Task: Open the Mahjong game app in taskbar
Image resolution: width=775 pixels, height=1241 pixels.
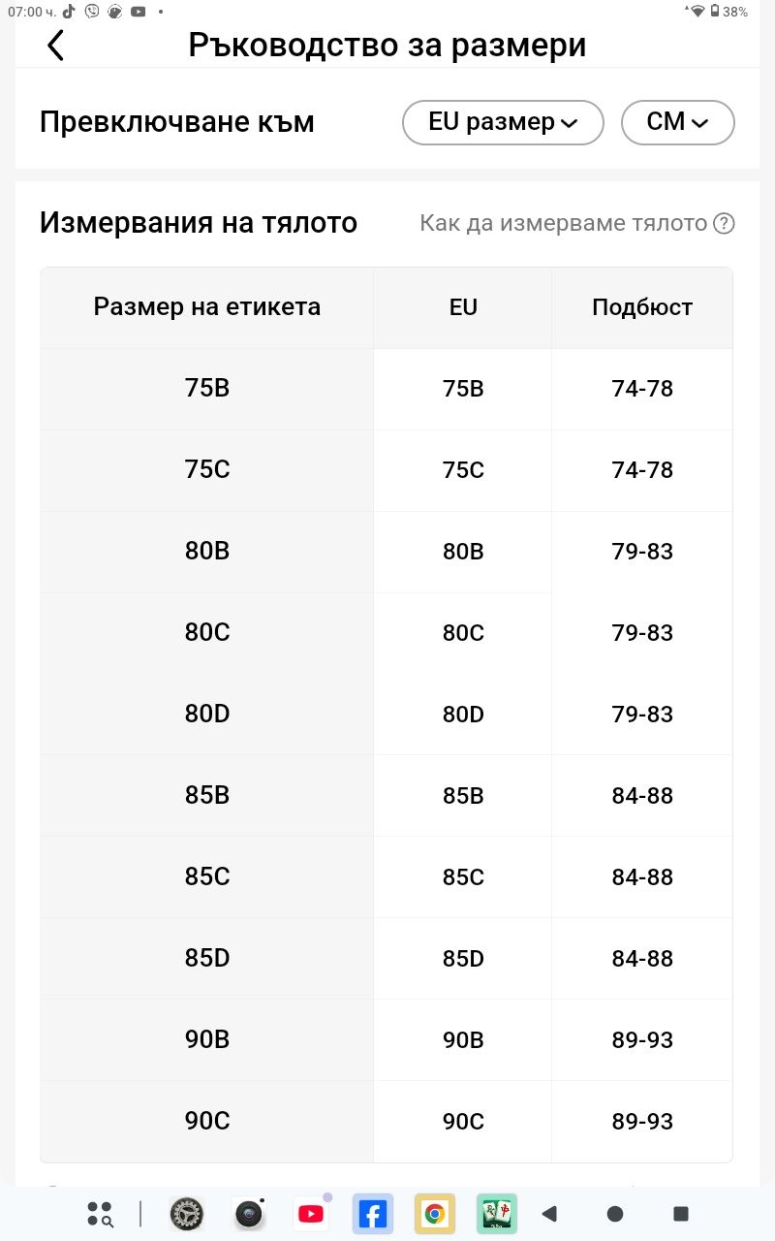Action: (x=497, y=1214)
